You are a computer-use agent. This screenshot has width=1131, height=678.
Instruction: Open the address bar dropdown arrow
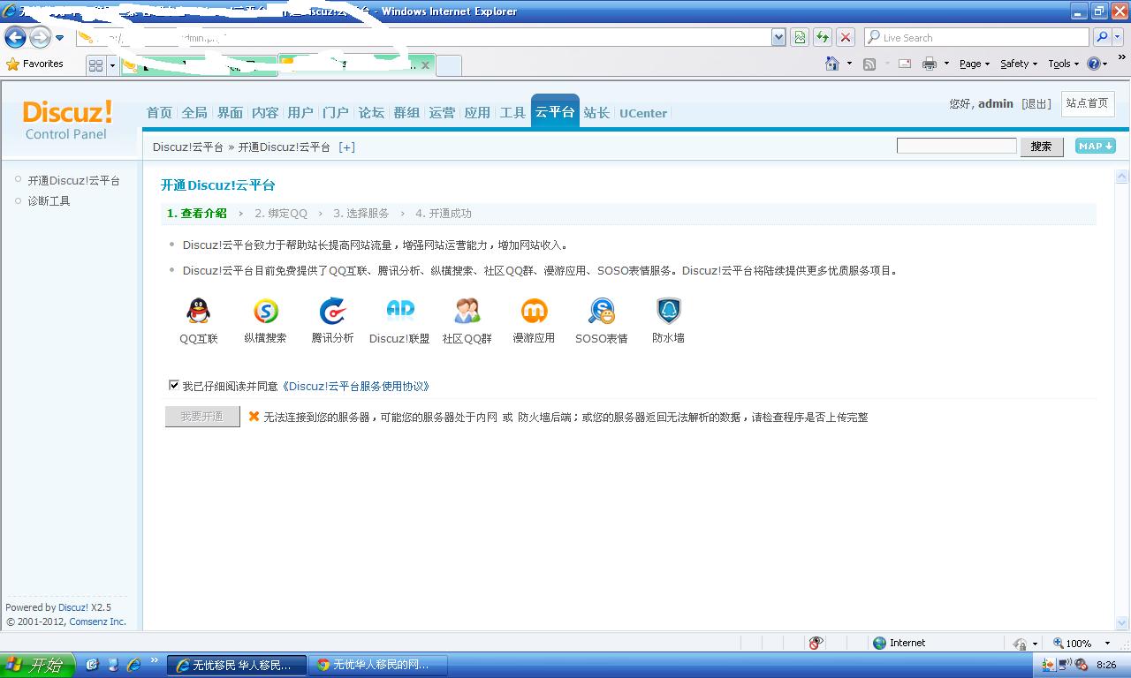[x=778, y=37]
